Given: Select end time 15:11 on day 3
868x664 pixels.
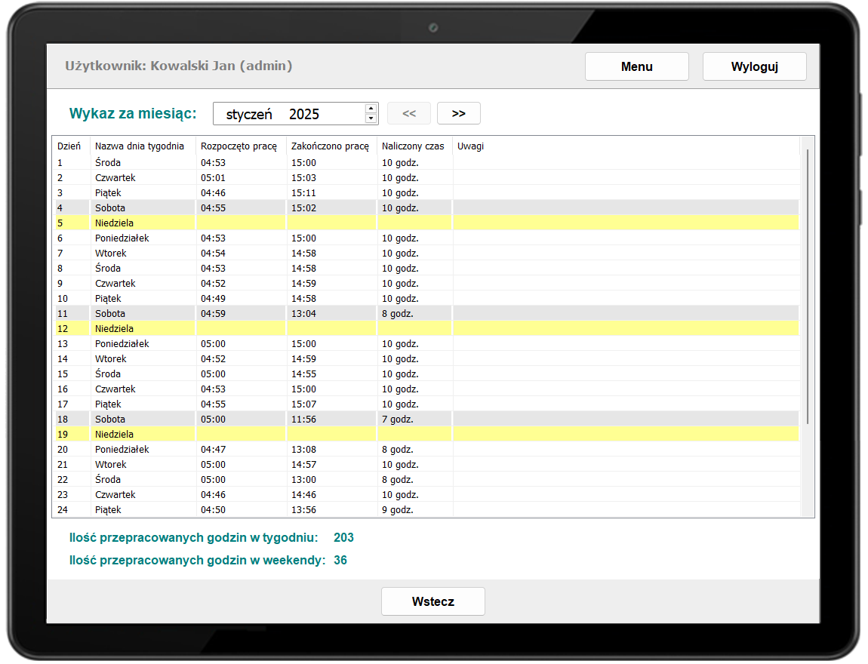Looking at the screenshot, I should (x=304, y=192).
